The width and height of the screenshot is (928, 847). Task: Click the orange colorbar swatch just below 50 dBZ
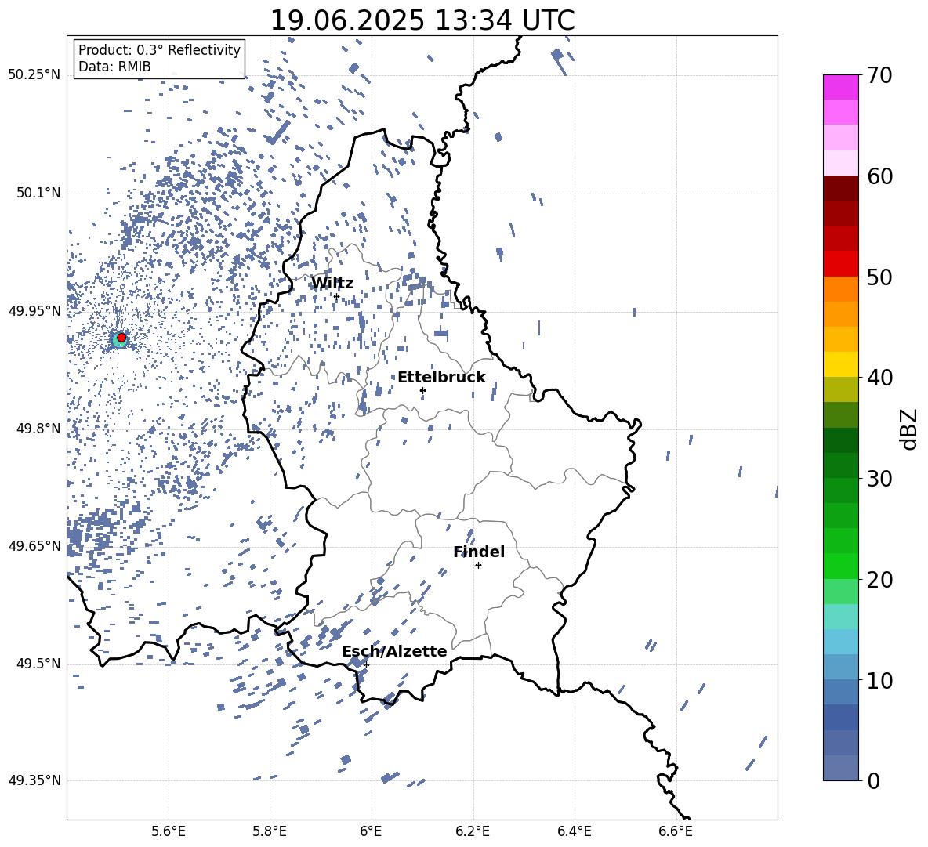coord(841,289)
